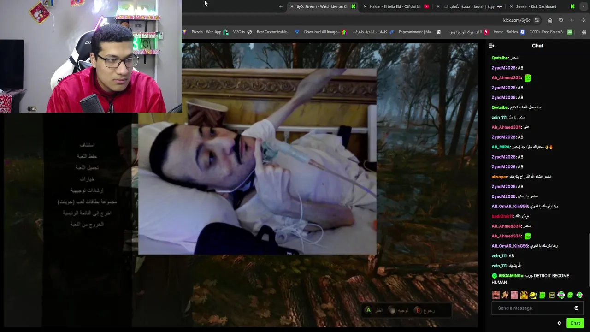Insert the mustached man face emote
This screenshot has width=590, height=332.
point(496,295)
